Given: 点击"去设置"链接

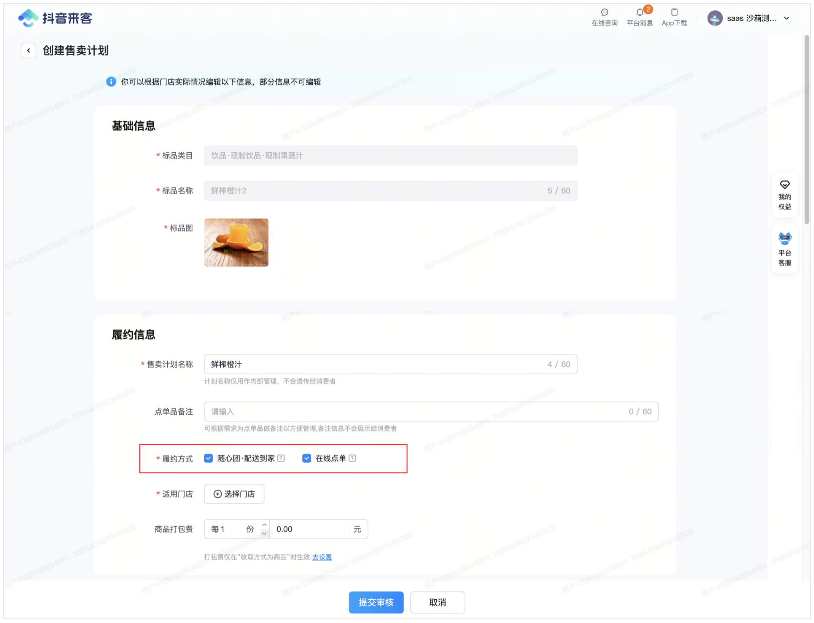Looking at the screenshot, I should click(321, 557).
